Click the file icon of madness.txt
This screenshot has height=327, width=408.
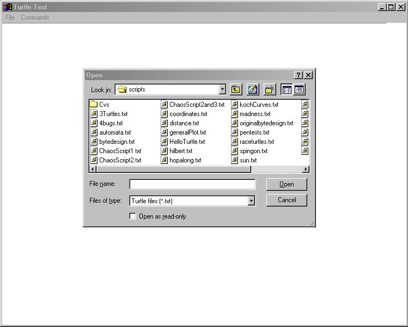234,113
